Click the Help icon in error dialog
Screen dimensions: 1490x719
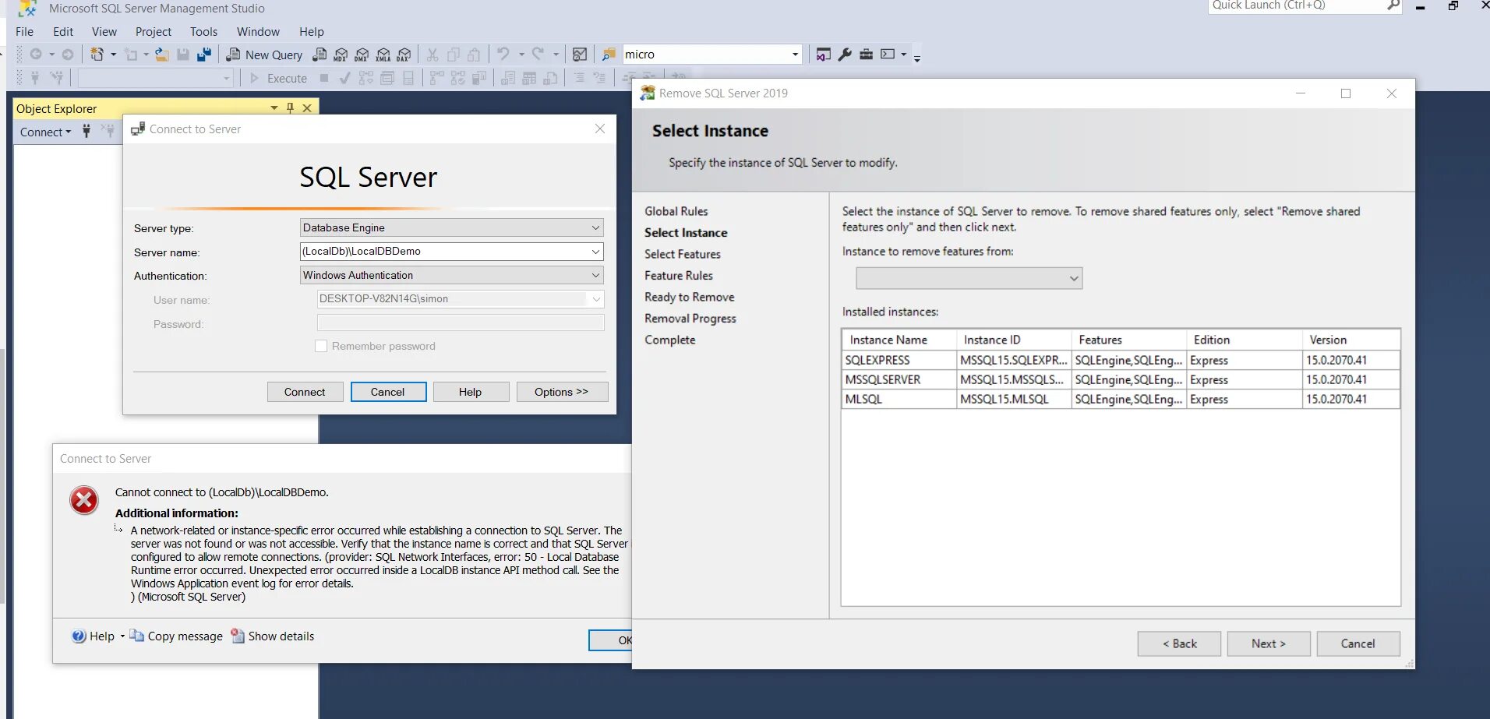point(79,636)
